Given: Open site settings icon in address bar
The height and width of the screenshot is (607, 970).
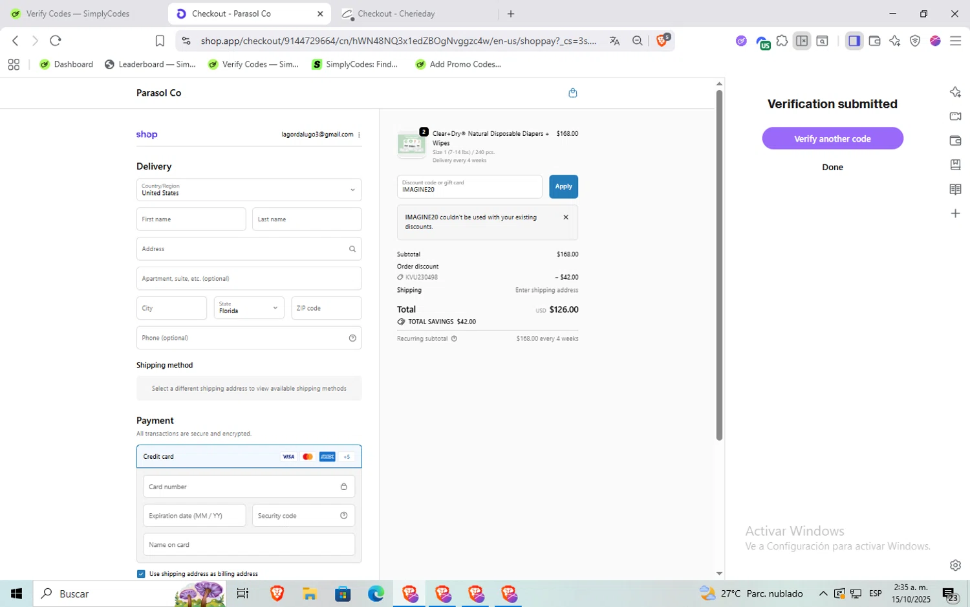Looking at the screenshot, I should pyautogui.click(x=186, y=41).
